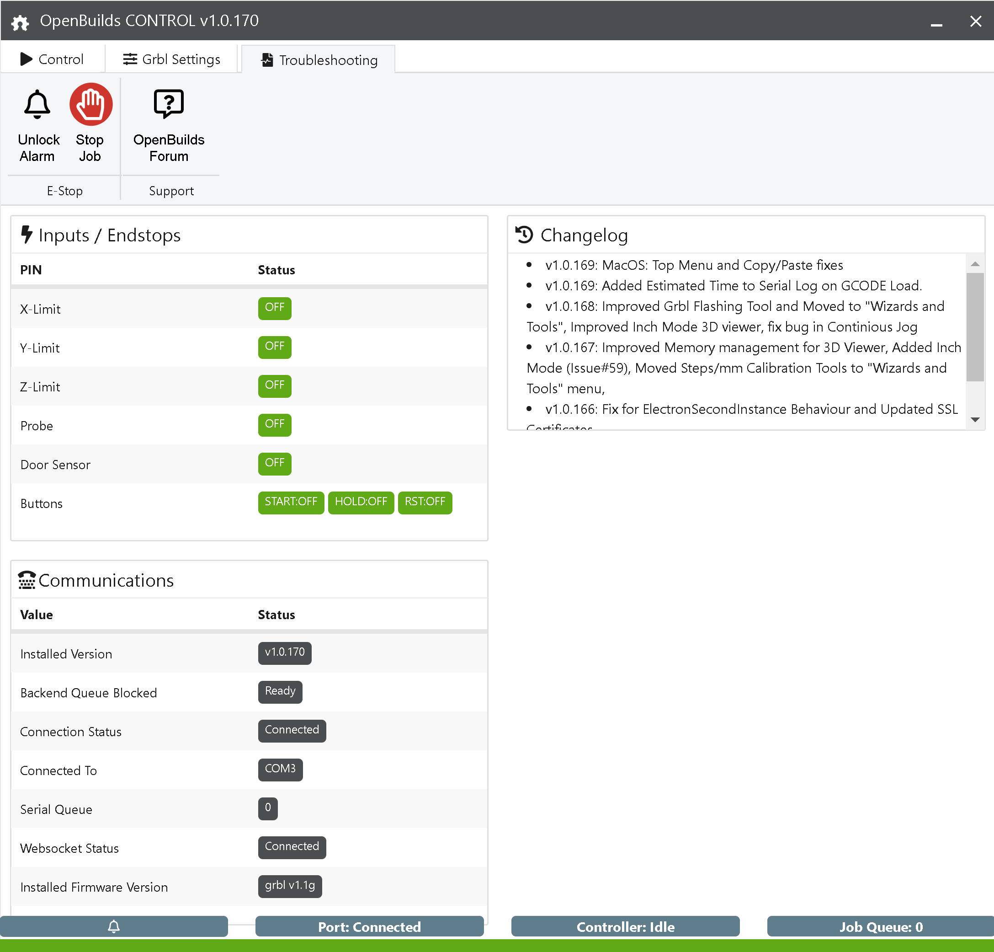The height and width of the screenshot is (952, 994).
Task: Close the OpenBuilds CONTROL window
Action: [975, 21]
